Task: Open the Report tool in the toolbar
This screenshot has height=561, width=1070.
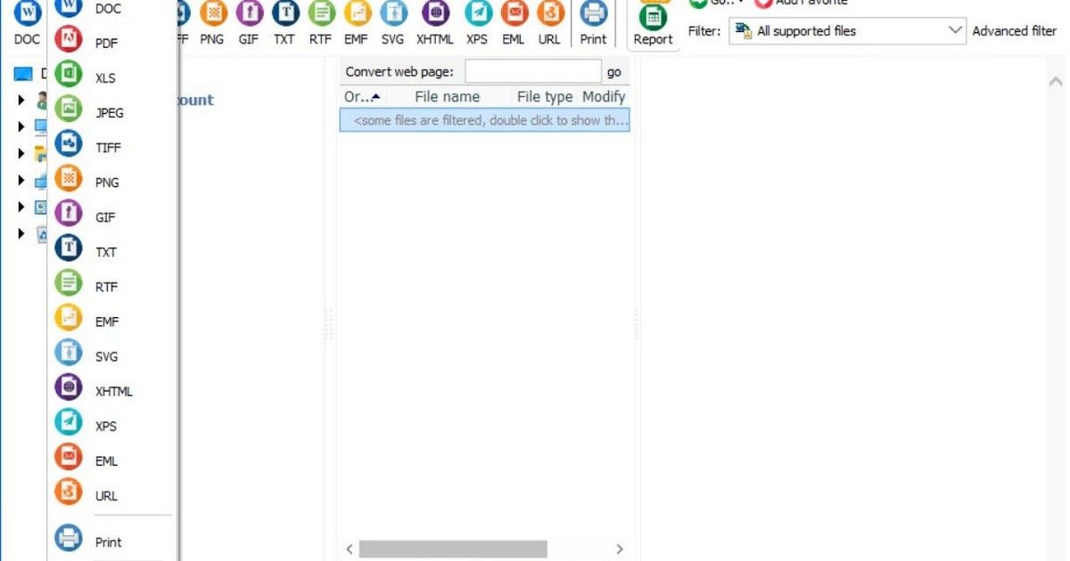Action: (654, 25)
